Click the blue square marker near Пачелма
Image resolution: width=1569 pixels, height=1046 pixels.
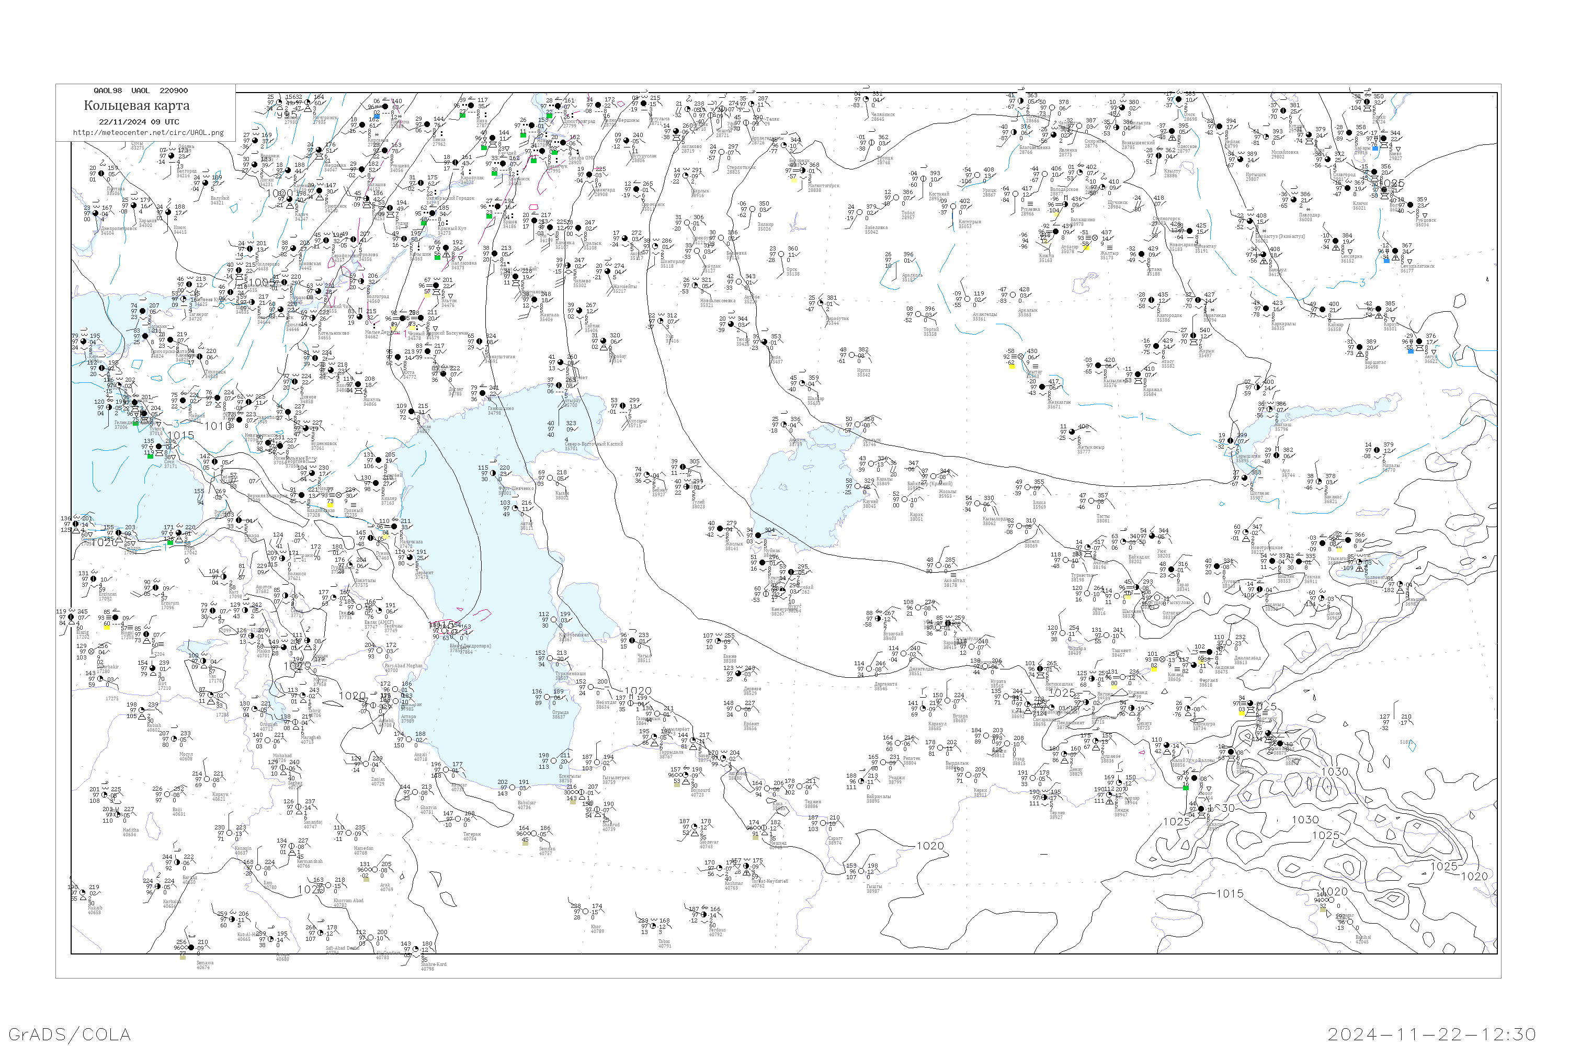tap(376, 116)
